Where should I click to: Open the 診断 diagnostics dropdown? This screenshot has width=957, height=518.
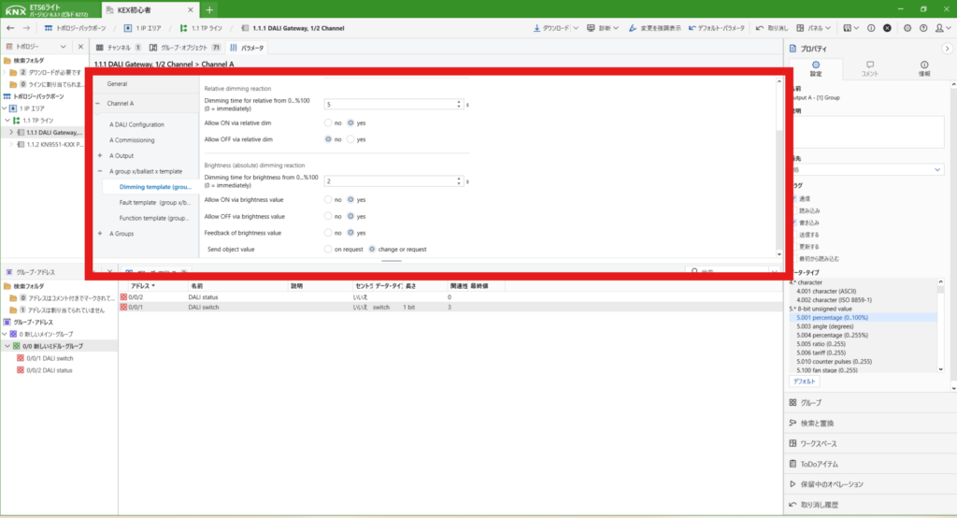(605, 28)
